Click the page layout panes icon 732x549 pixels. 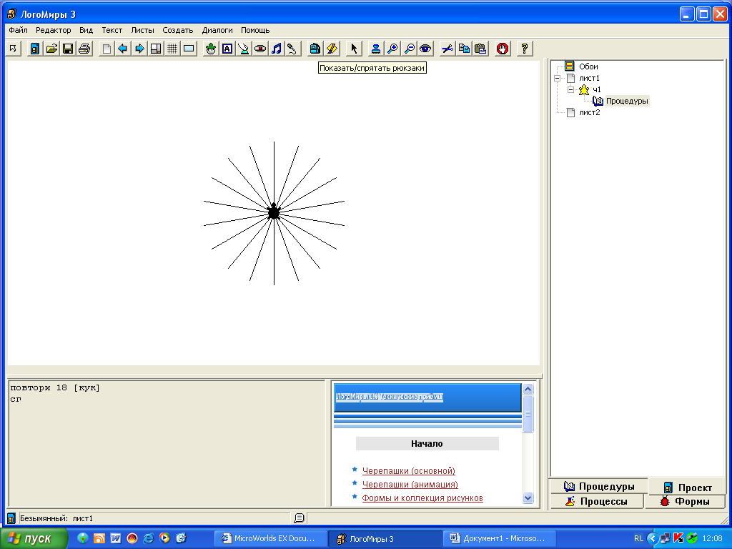[156, 49]
